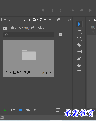
Task: Click Add Marker in monitor controls
Action: point(43,10)
